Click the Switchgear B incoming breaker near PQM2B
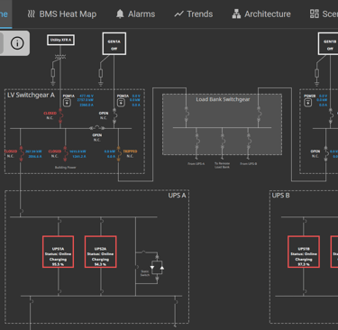This screenshot has width=338, height=330. [x=331, y=116]
